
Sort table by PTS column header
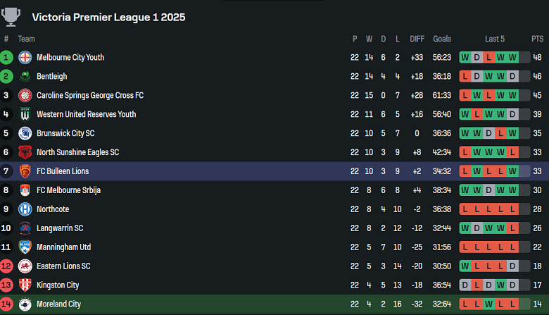tap(538, 39)
